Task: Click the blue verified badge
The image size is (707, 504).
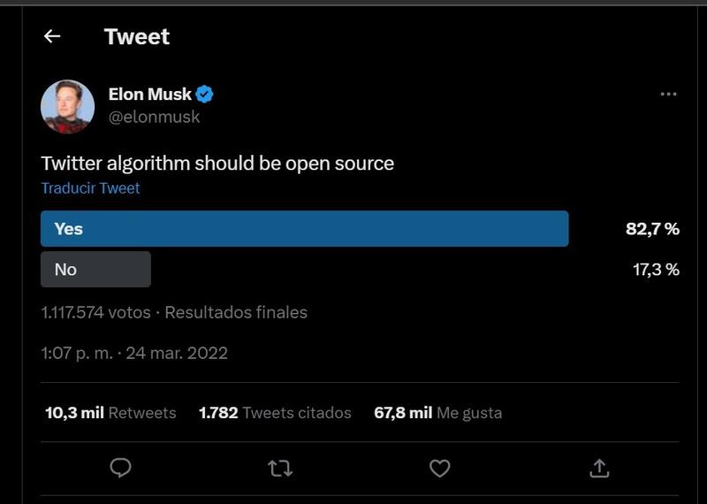Action: (x=205, y=95)
